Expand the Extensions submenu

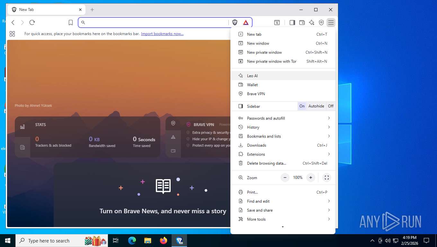point(283,154)
